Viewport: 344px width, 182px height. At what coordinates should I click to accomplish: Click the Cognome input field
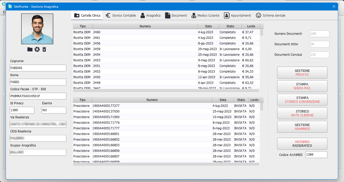(38, 68)
